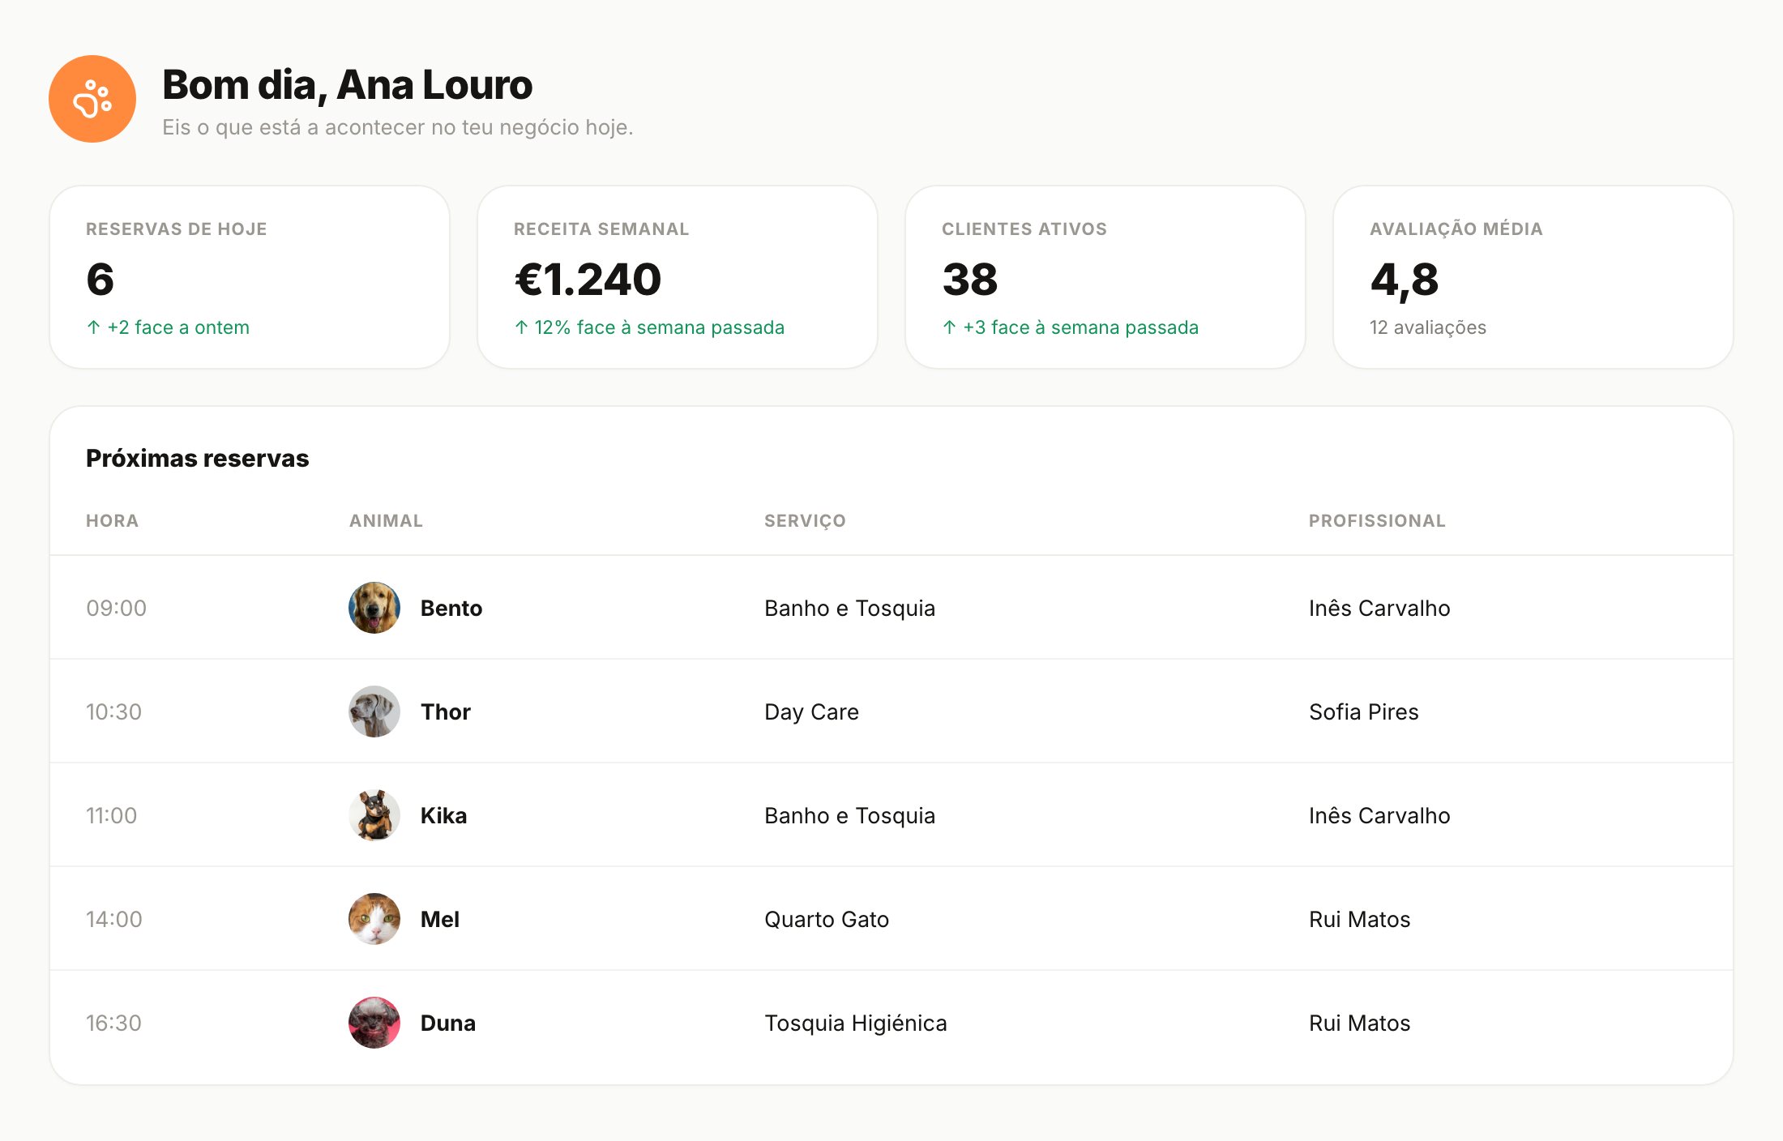The width and height of the screenshot is (1783, 1141).
Task: Click the PROFISSIONAL column header
Action: [1377, 521]
